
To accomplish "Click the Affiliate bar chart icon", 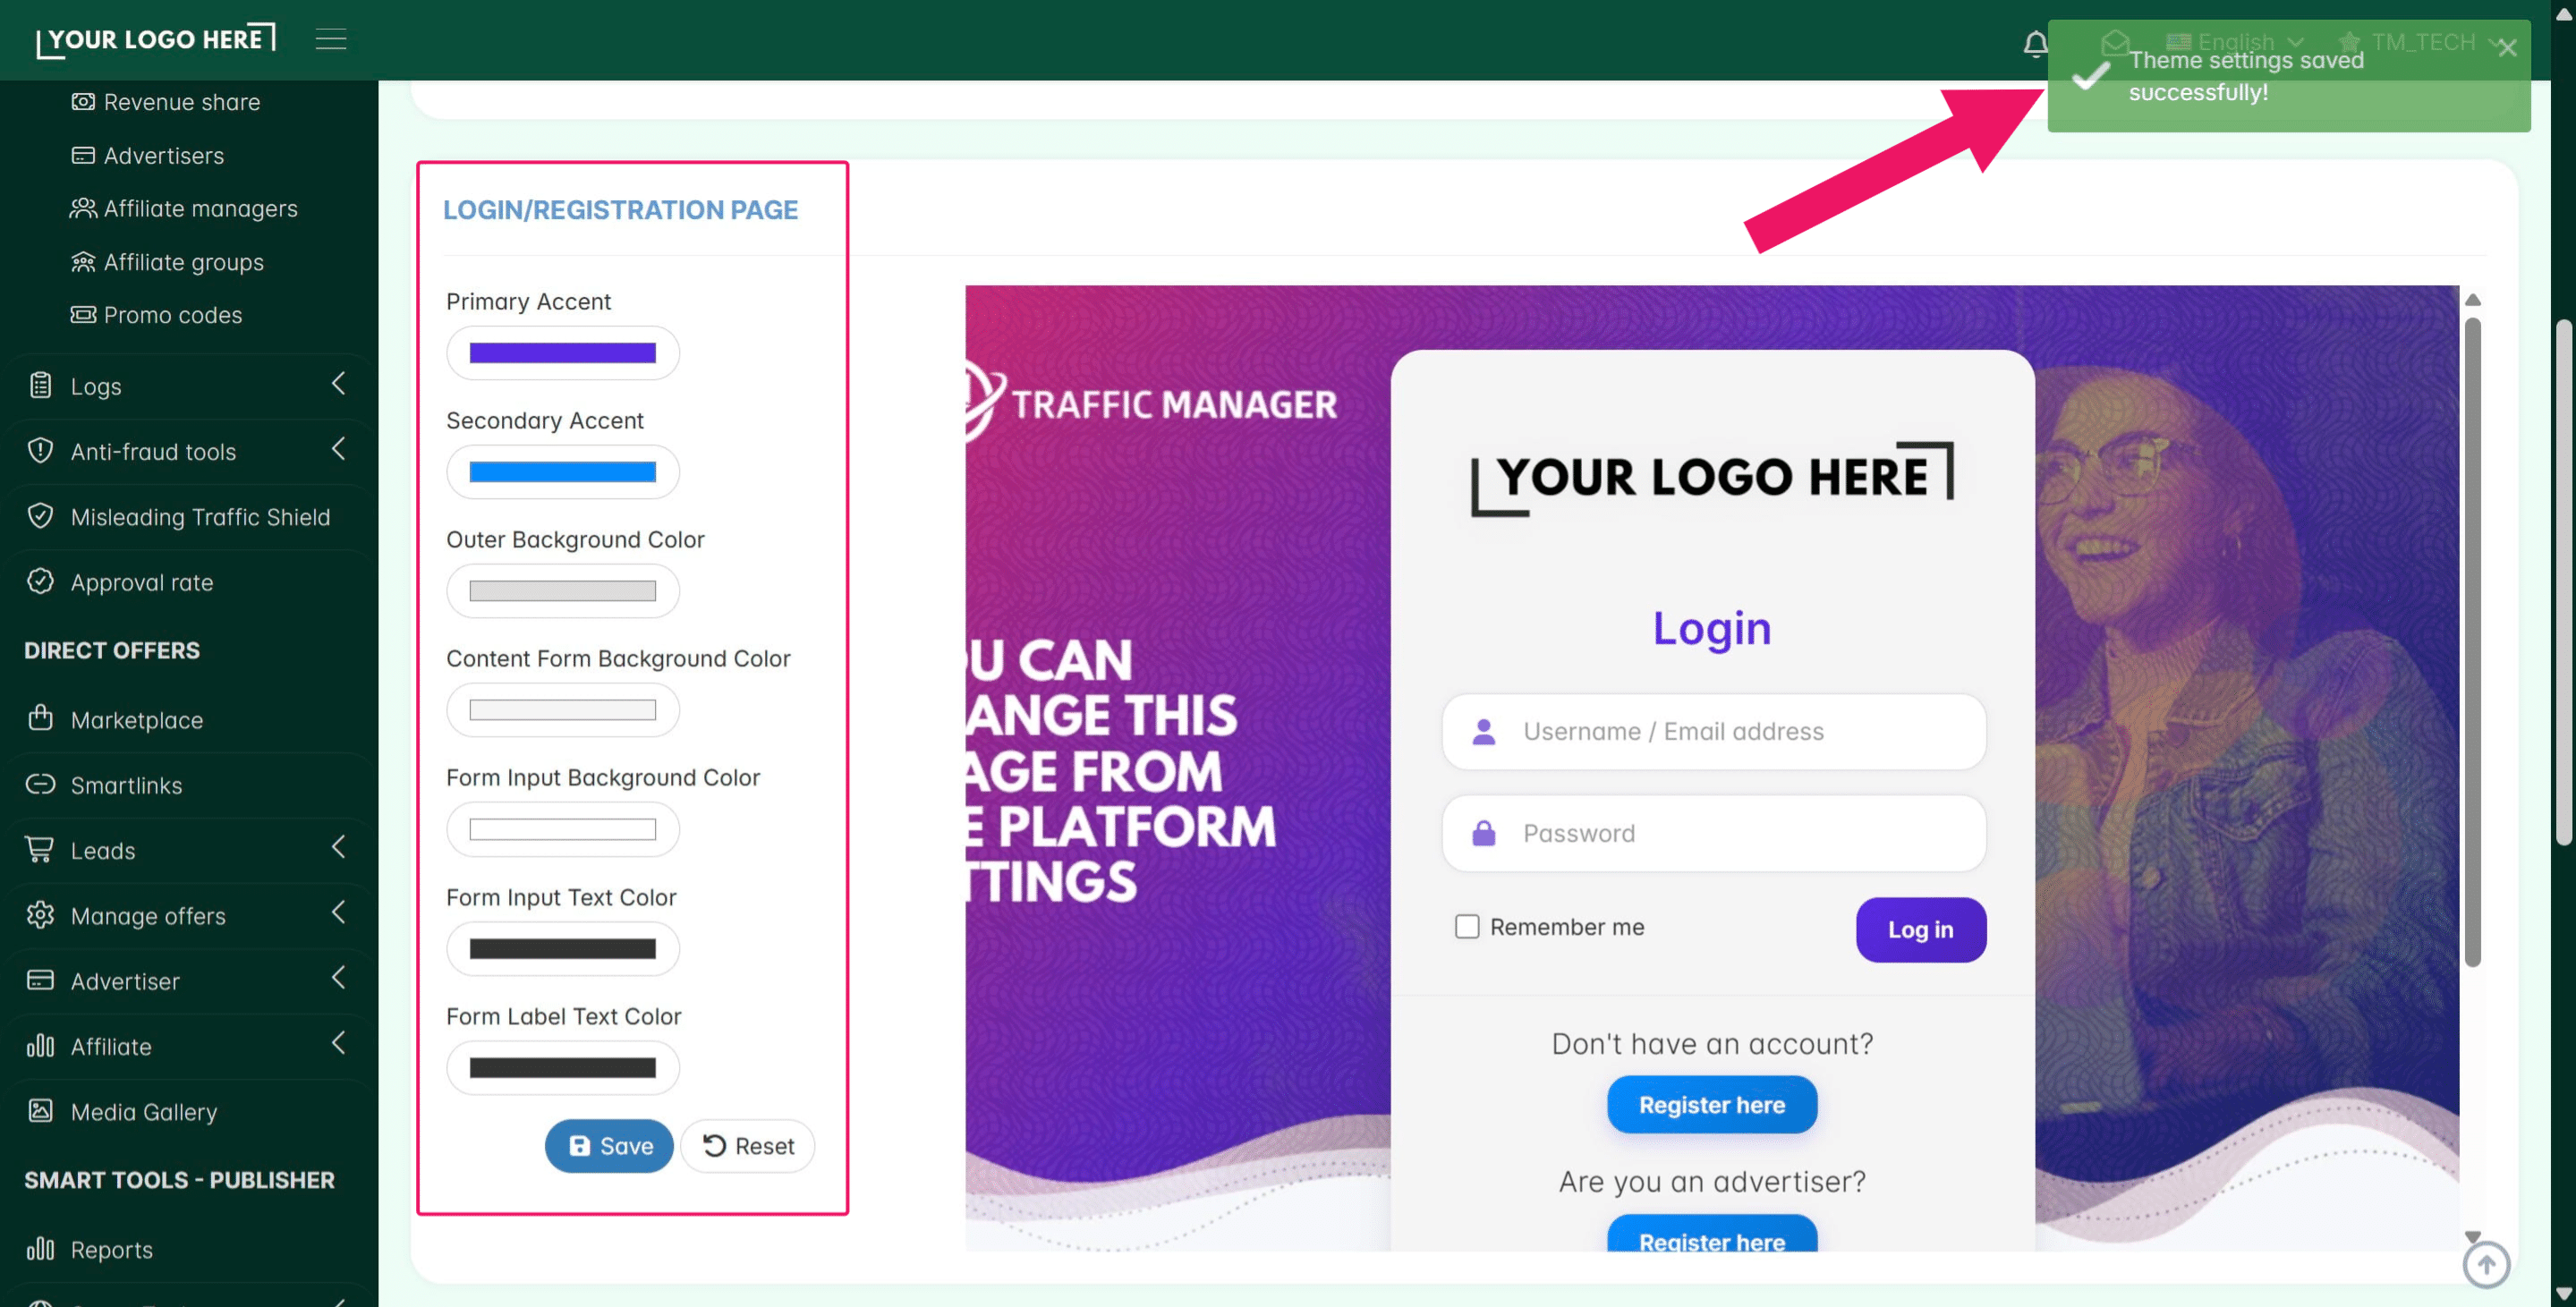I will pos(40,1046).
